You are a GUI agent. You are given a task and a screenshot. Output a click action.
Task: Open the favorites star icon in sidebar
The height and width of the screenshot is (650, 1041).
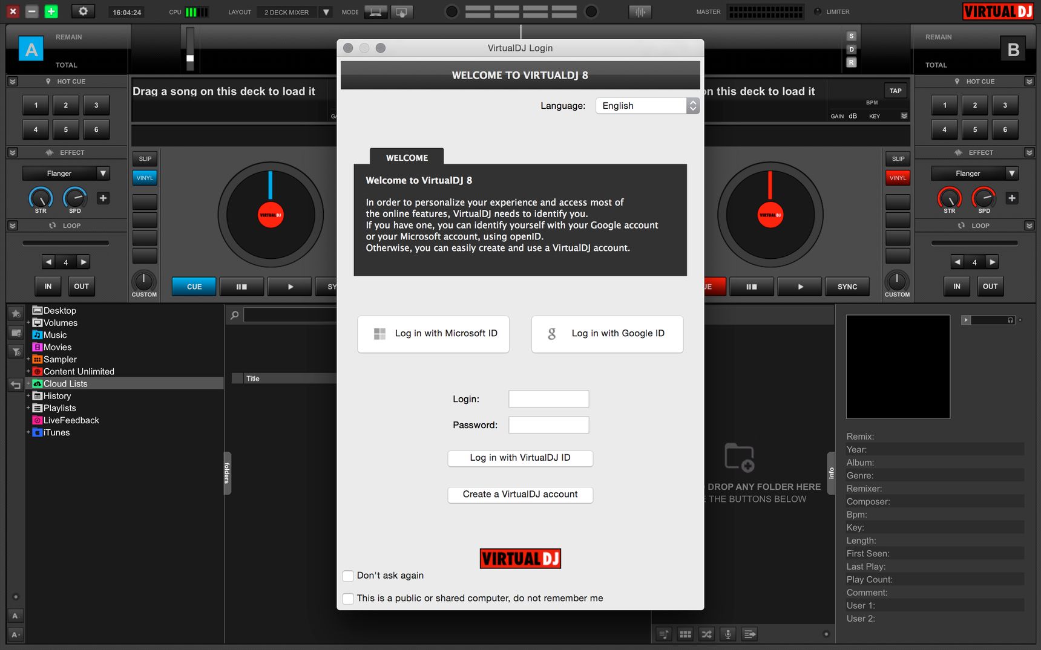[x=16, y=313]
